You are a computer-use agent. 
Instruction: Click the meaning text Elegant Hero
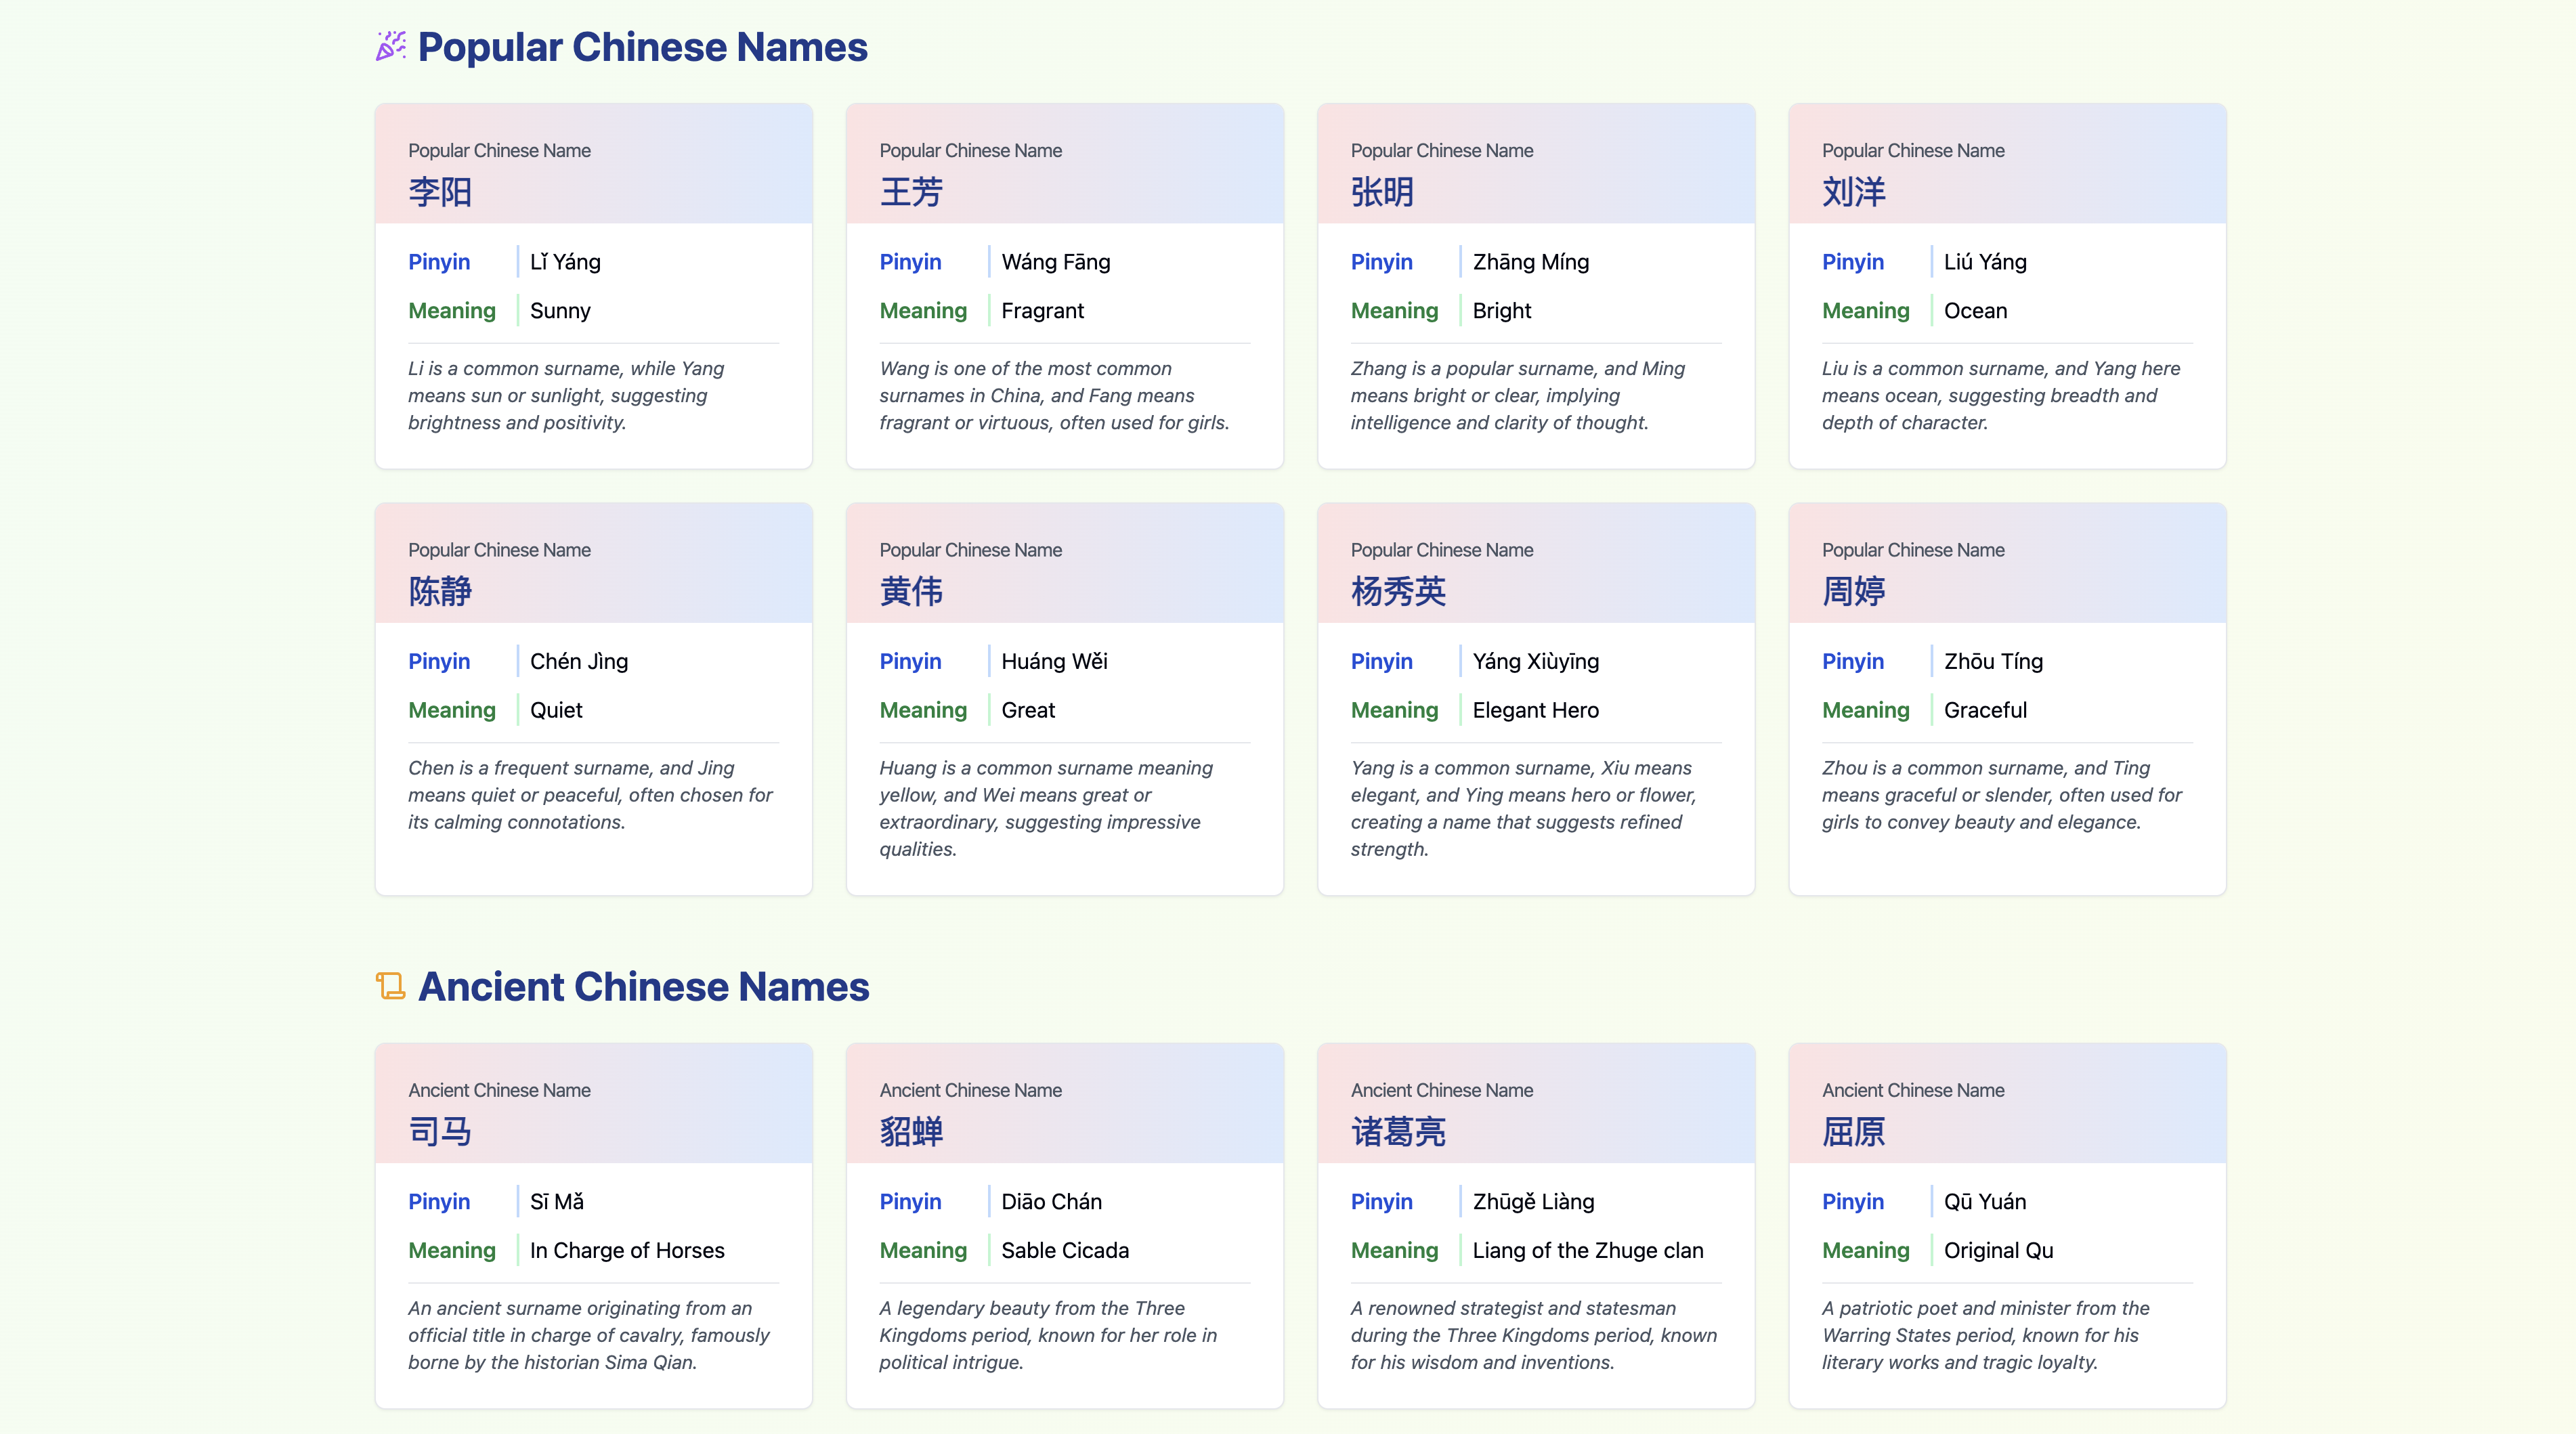click(1535, 710)
